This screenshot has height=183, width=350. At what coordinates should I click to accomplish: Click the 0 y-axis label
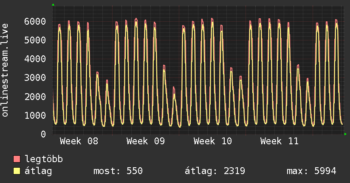click(x=43, y=134)
